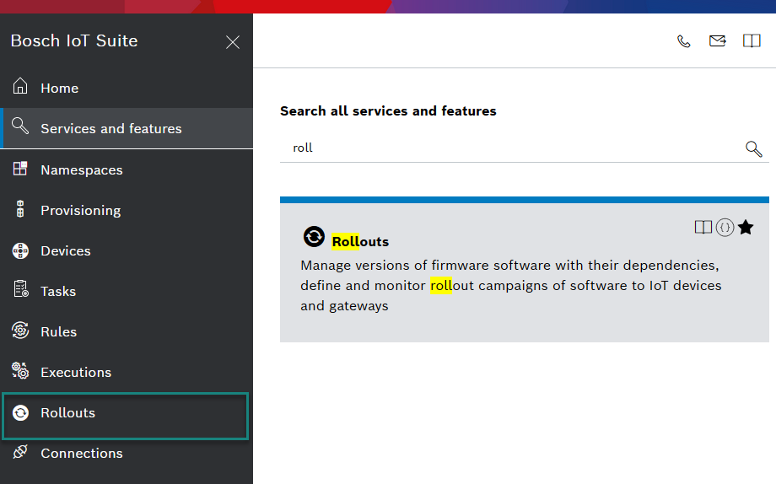Viewport: 776px width, 484px height.
Task: Click 'Search all services and features' heading
Action: pos(388,110)
